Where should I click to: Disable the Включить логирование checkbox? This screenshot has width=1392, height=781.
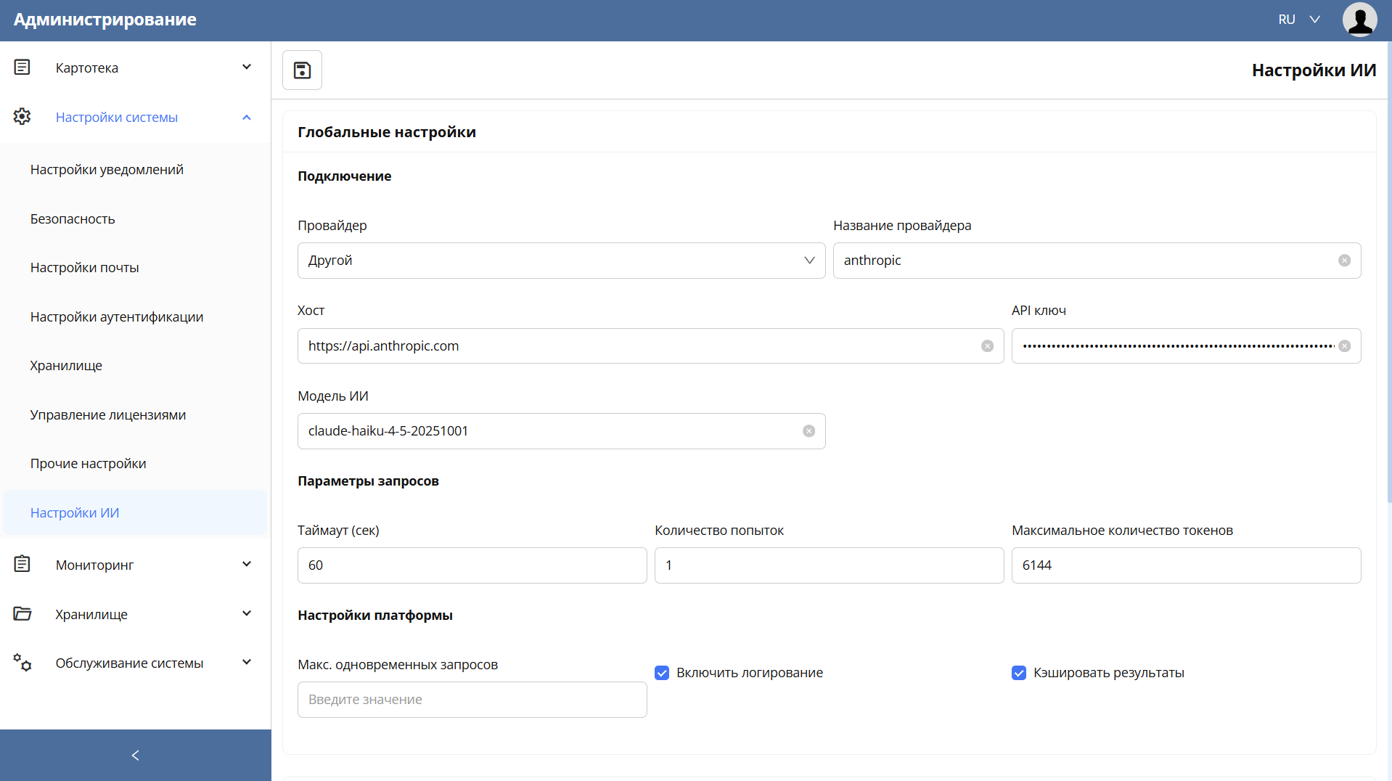click(661, 673)
